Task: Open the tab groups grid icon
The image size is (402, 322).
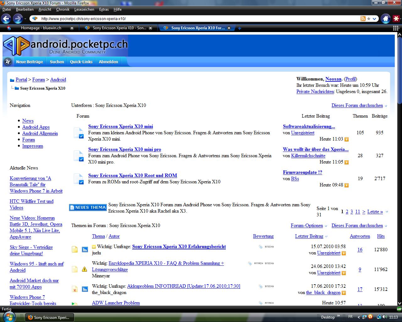Action: click(396, 28)
